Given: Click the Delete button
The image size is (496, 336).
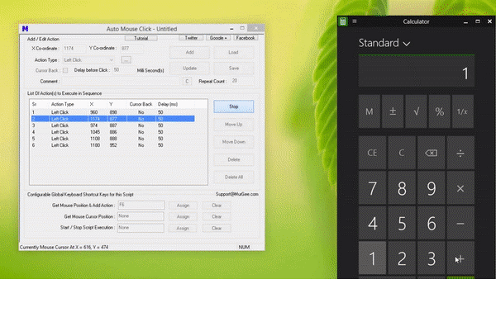Looking at the screenshot, I should (x=233, y=160).
